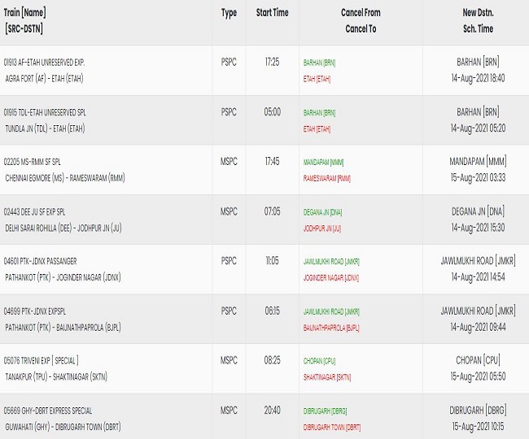This screenshot has height=439, width=529.
Task: Click train 04699 PTK-JDNX EXPSPL
Action: (38, 311)
